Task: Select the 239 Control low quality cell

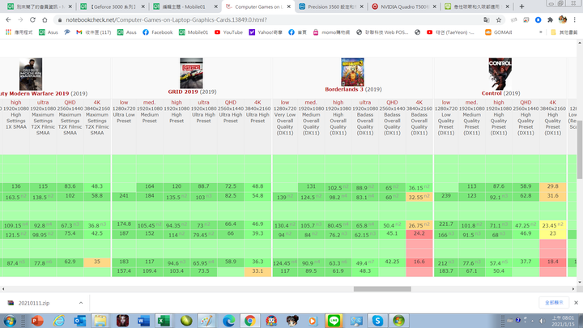Action: 446,196
